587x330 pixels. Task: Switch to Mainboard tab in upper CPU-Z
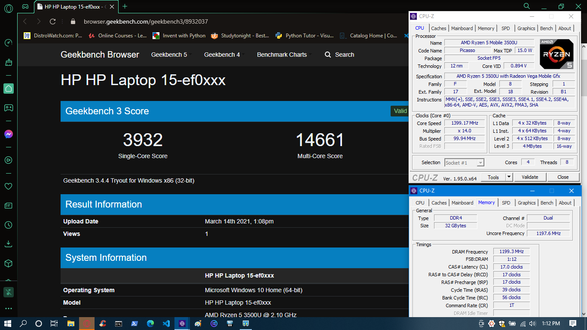462,28
